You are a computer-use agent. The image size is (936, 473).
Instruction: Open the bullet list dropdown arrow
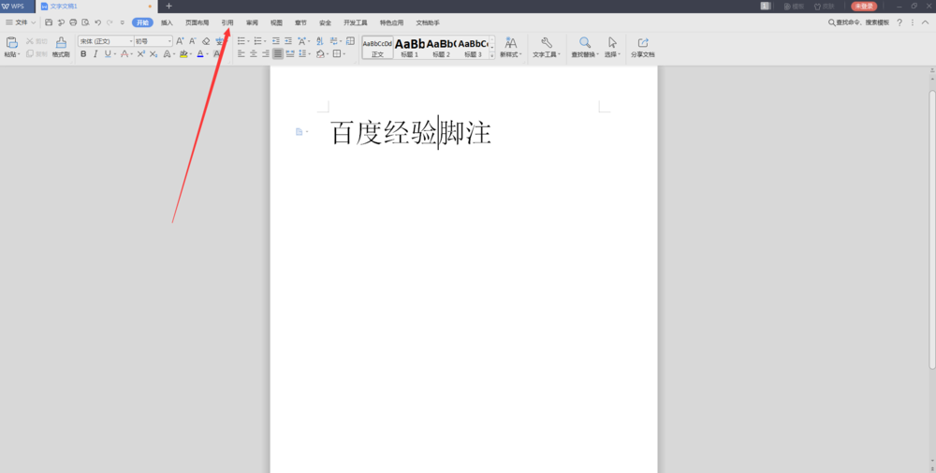(x=248, y=41)
